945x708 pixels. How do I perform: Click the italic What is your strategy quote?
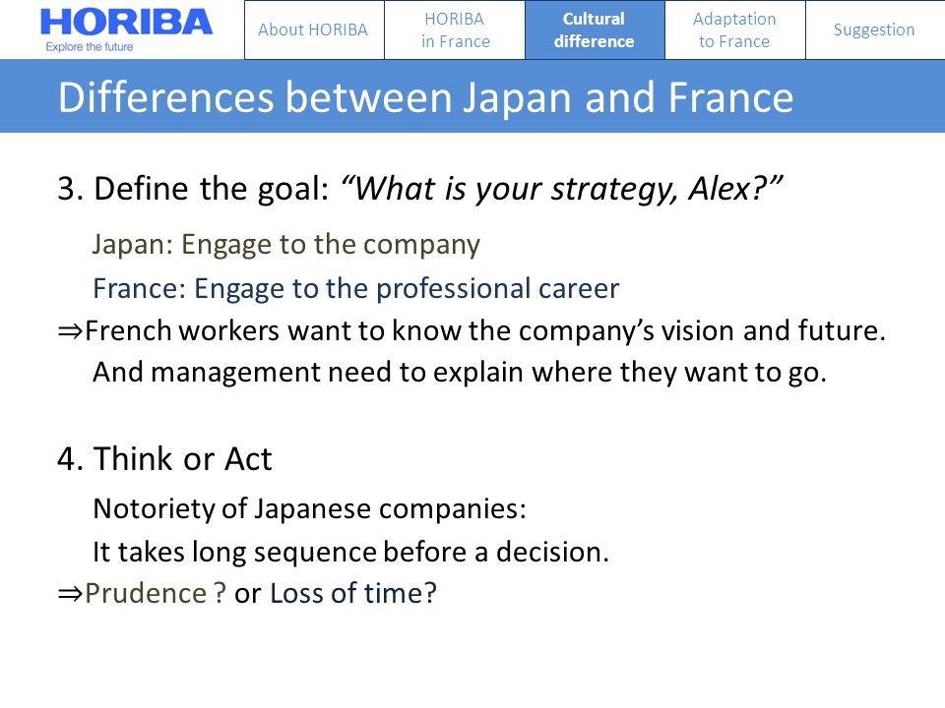(x=562, y=189)
